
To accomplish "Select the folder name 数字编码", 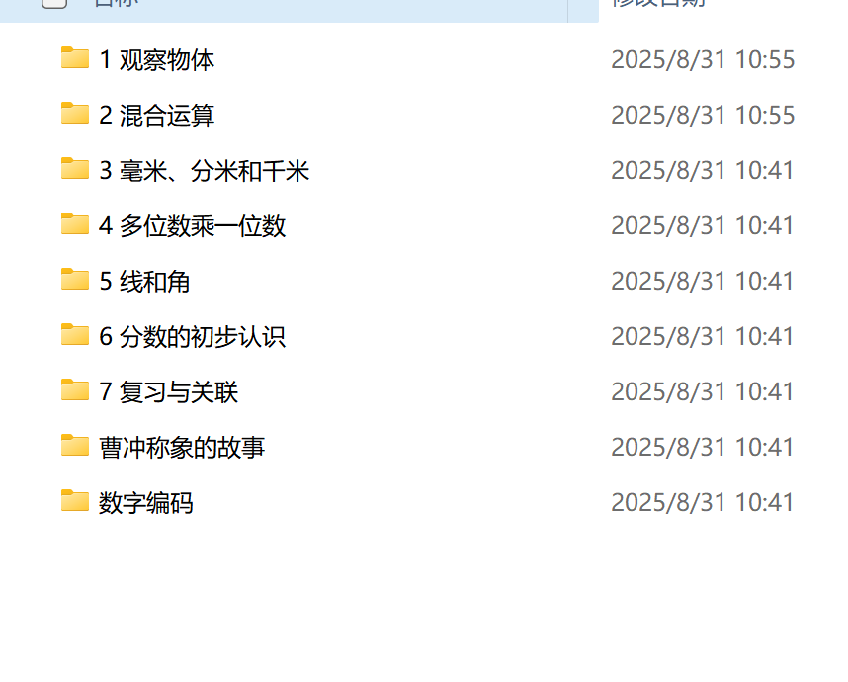I will 146,502.
